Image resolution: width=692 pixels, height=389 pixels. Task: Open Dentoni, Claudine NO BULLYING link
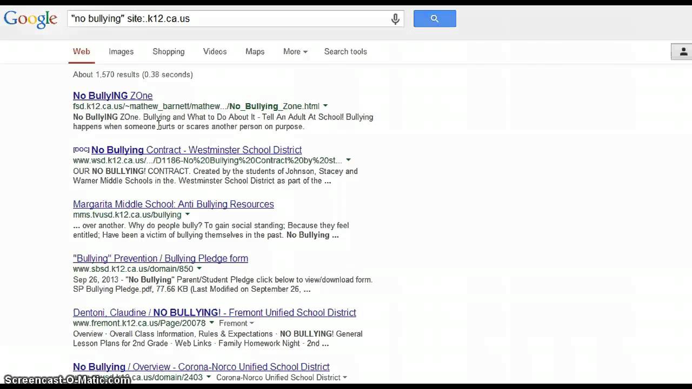(x=215, y=312)
